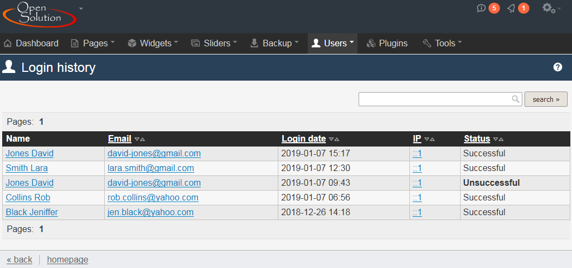Click the rob.collins@yahoo.com email link

153,198
